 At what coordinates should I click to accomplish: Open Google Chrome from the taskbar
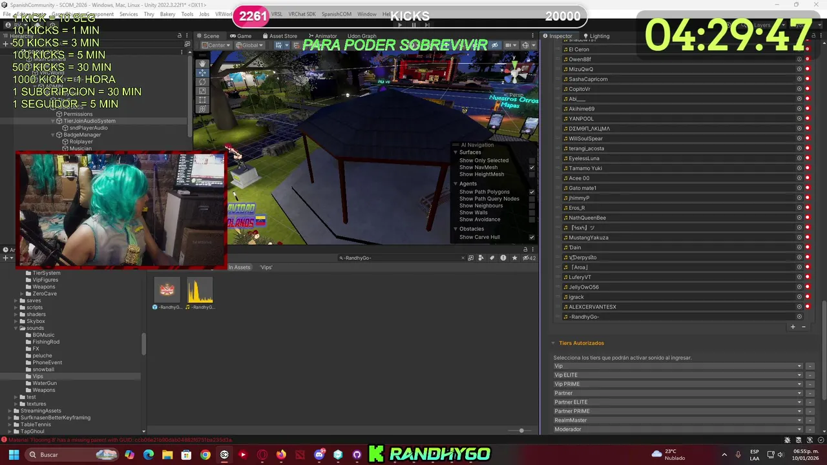click(205, 455)
